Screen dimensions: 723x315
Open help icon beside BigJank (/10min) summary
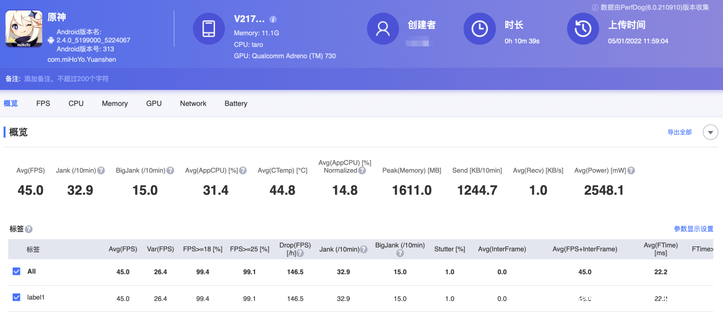tap(171, 170)
